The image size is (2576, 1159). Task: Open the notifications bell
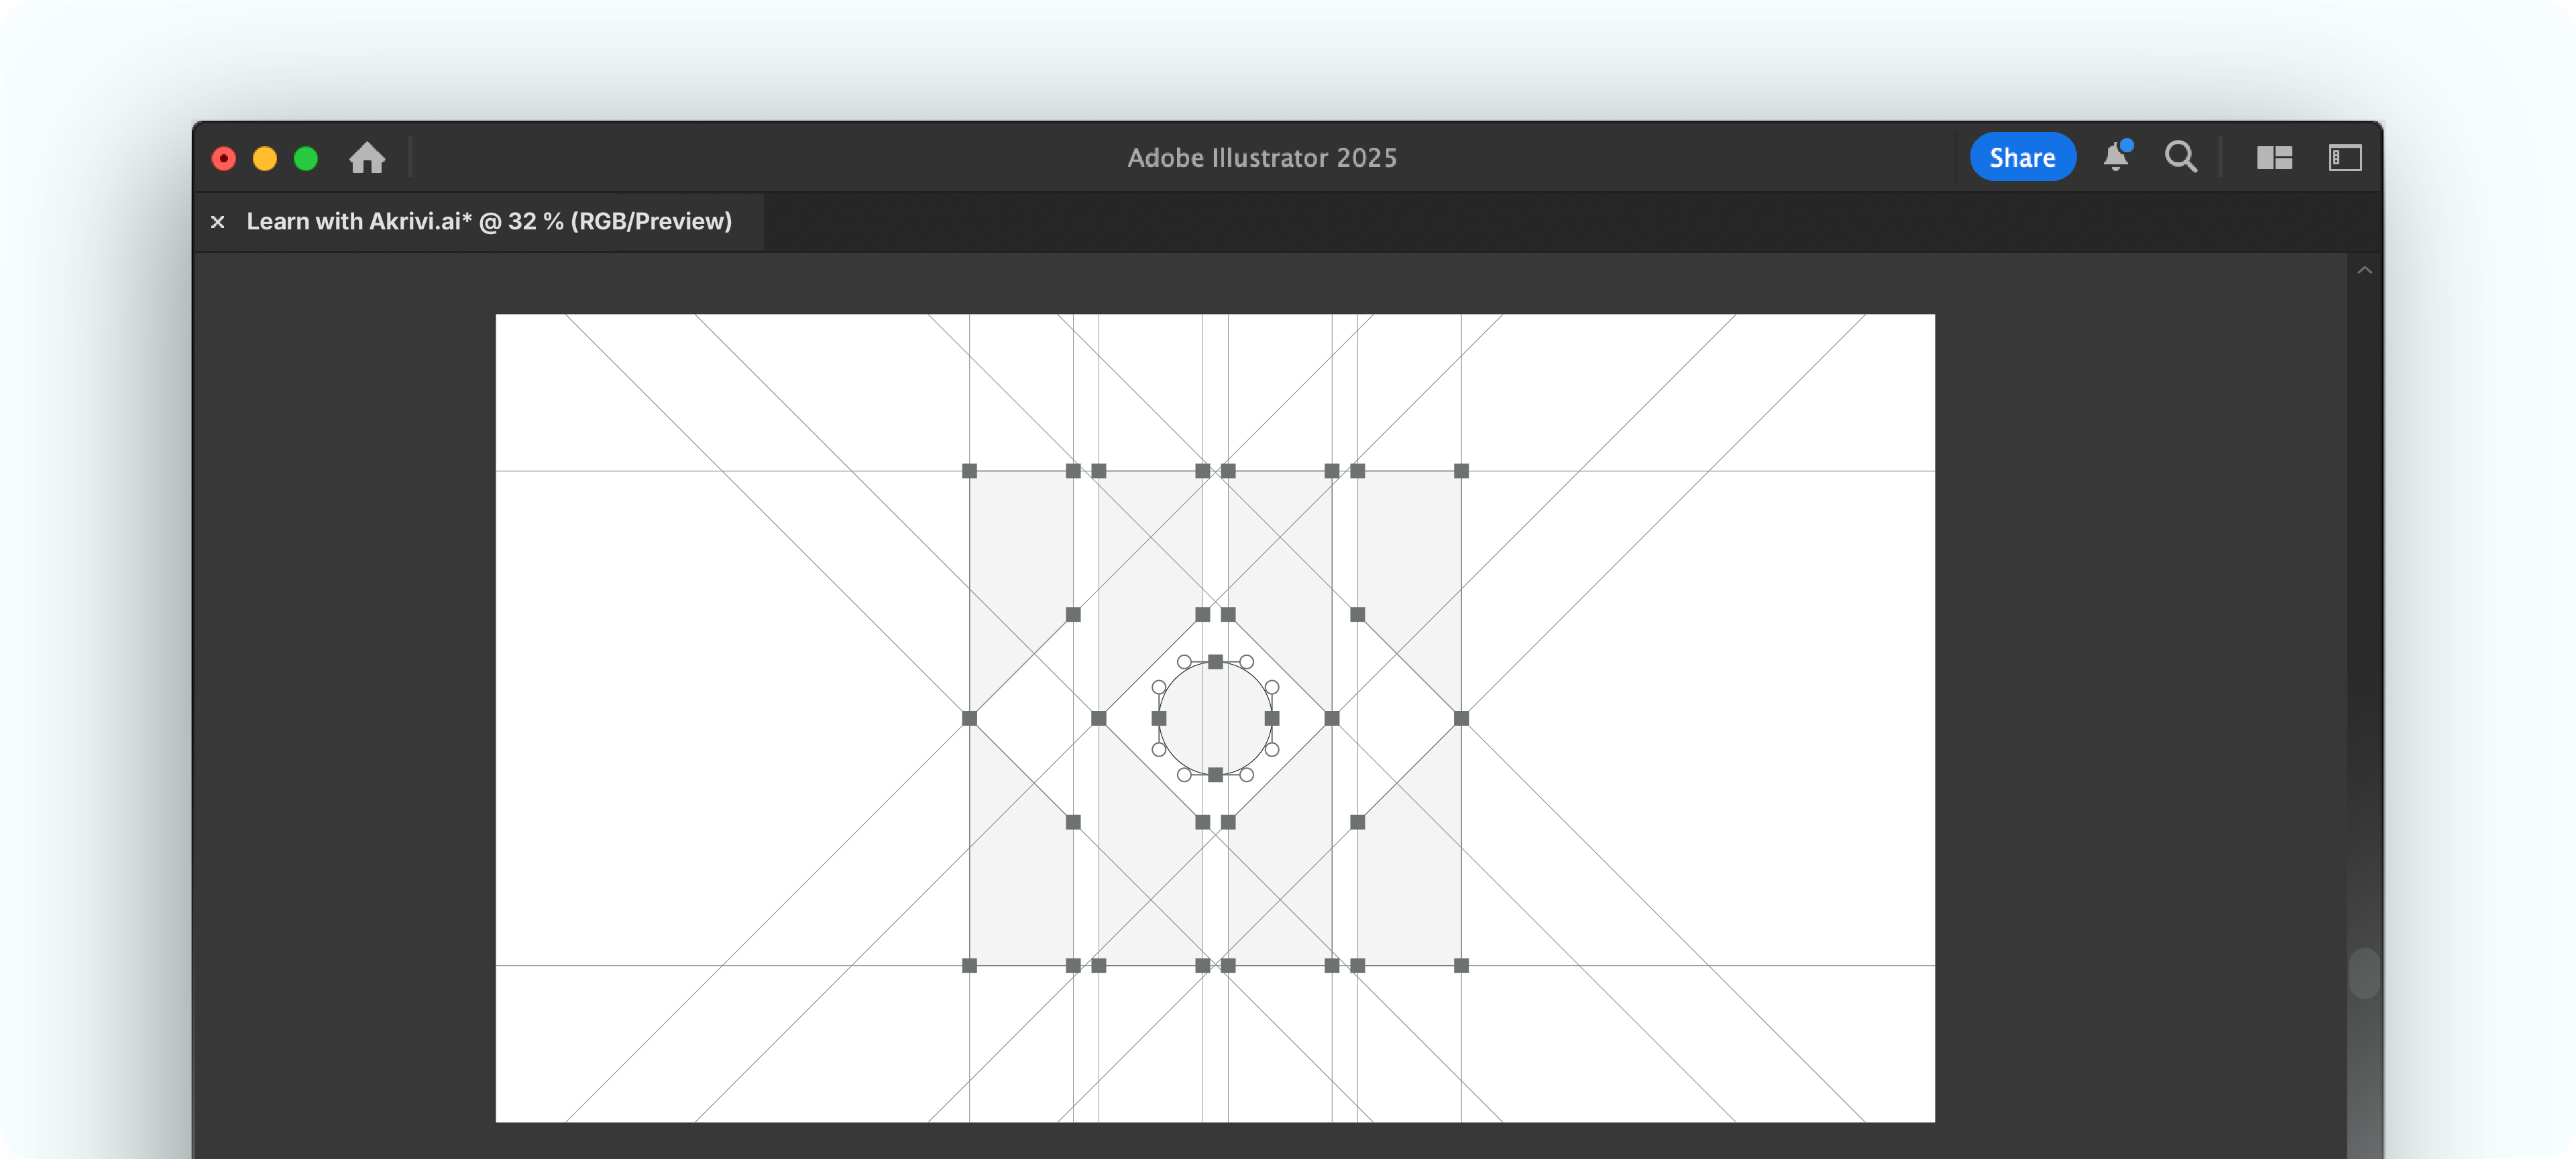pos(2115,157)
